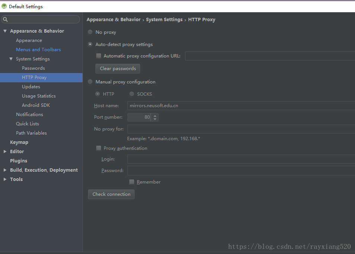Click the System Settings tree label
Screen dimensions: 355x254
tap(33, 59)
